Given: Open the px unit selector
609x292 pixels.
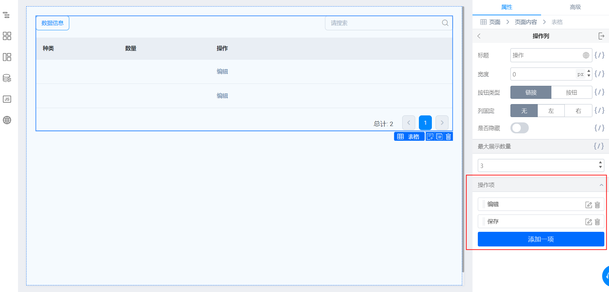Looking at the screenshot, I should click(x=580, y=74).
